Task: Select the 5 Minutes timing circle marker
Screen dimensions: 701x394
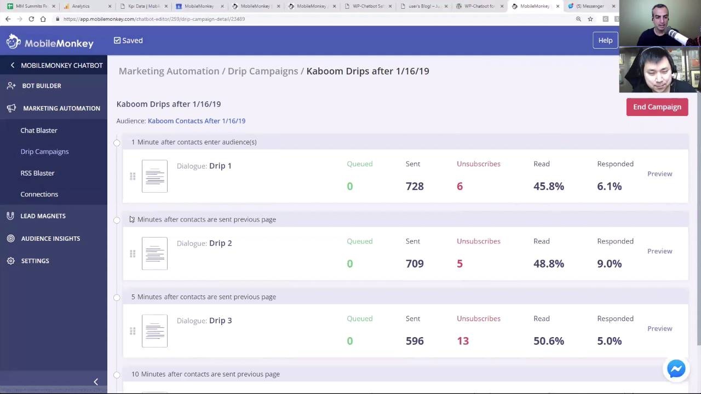Action: 117,298
